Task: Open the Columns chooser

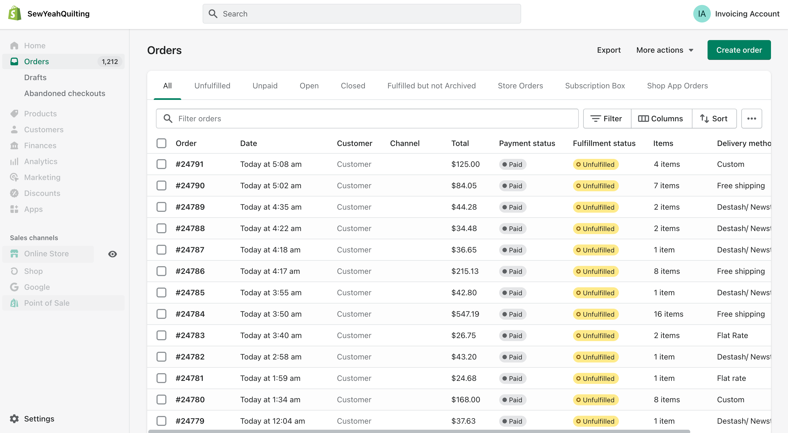Action: coord(661,118)
